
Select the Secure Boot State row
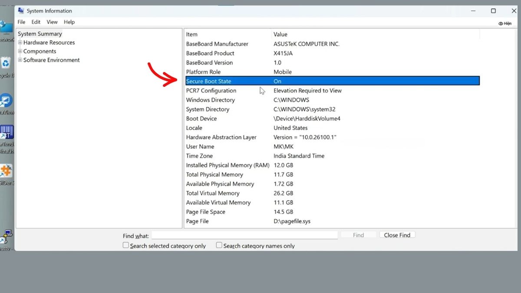point(332,81)
